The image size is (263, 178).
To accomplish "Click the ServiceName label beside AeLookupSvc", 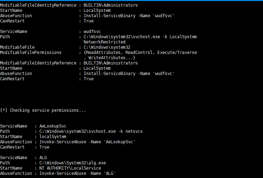I will coord(13,126).
